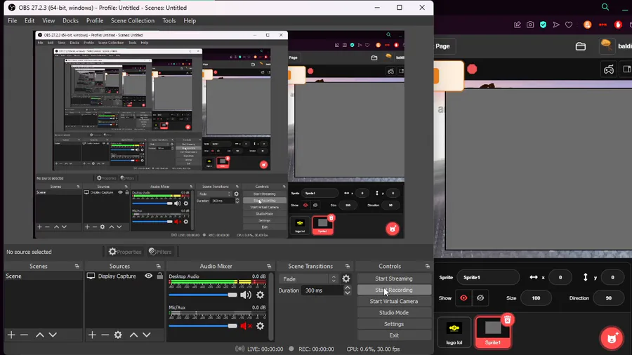
Task: Mute Desktop Audio speaker
Action: click(x=246, y=295)
